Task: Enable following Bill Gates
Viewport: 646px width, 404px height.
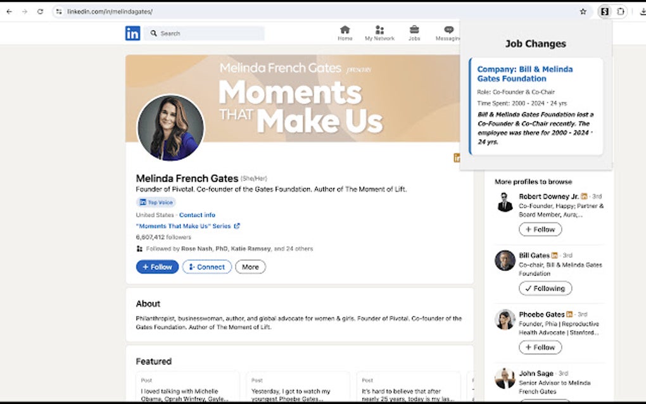Action: 545,288
